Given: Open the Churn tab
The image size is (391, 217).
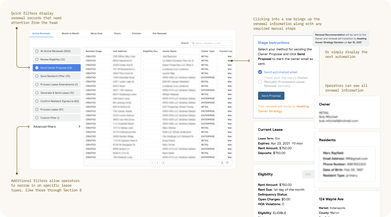Looking at the screenshot, I should click(x=117, y=33).
